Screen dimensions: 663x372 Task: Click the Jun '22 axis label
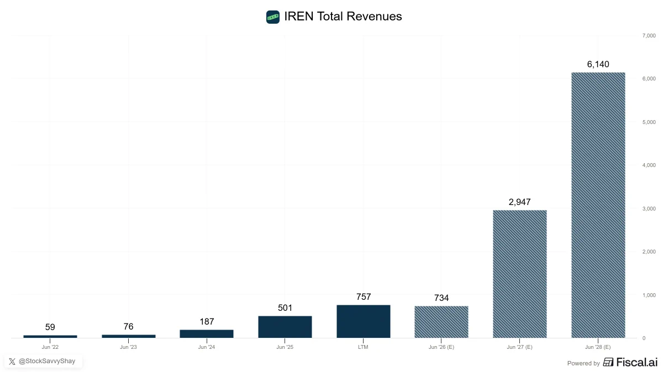(x=50, y=347)
